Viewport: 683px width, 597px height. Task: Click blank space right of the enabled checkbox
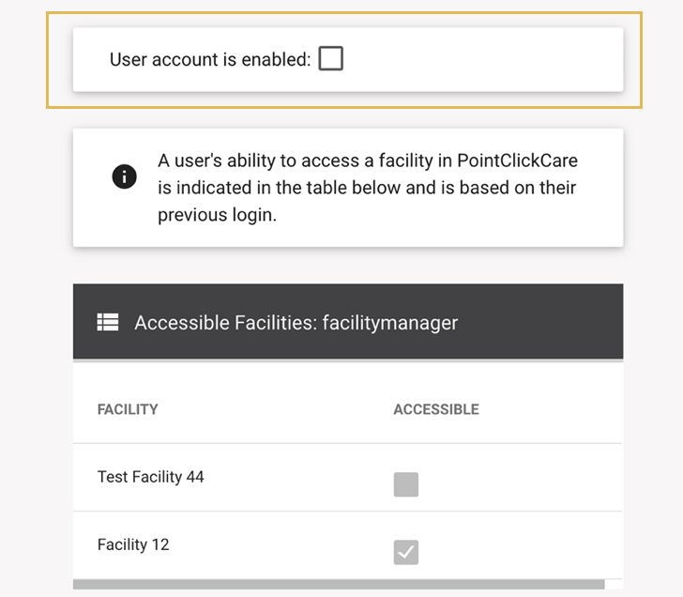click(478, 59)
